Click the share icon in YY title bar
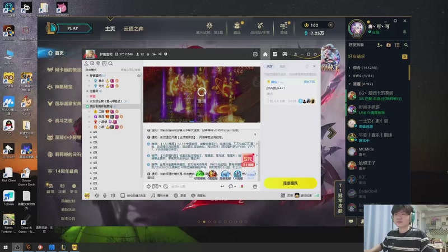The height and width of the screenshot is (252, 448). tap(160, 54)
